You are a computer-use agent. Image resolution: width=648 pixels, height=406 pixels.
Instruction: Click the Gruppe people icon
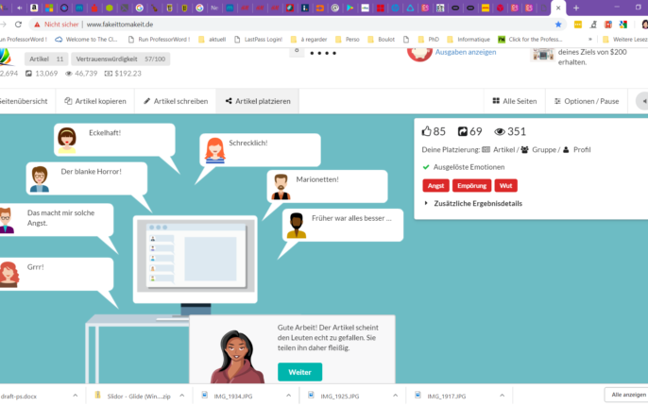pos(523,150)
